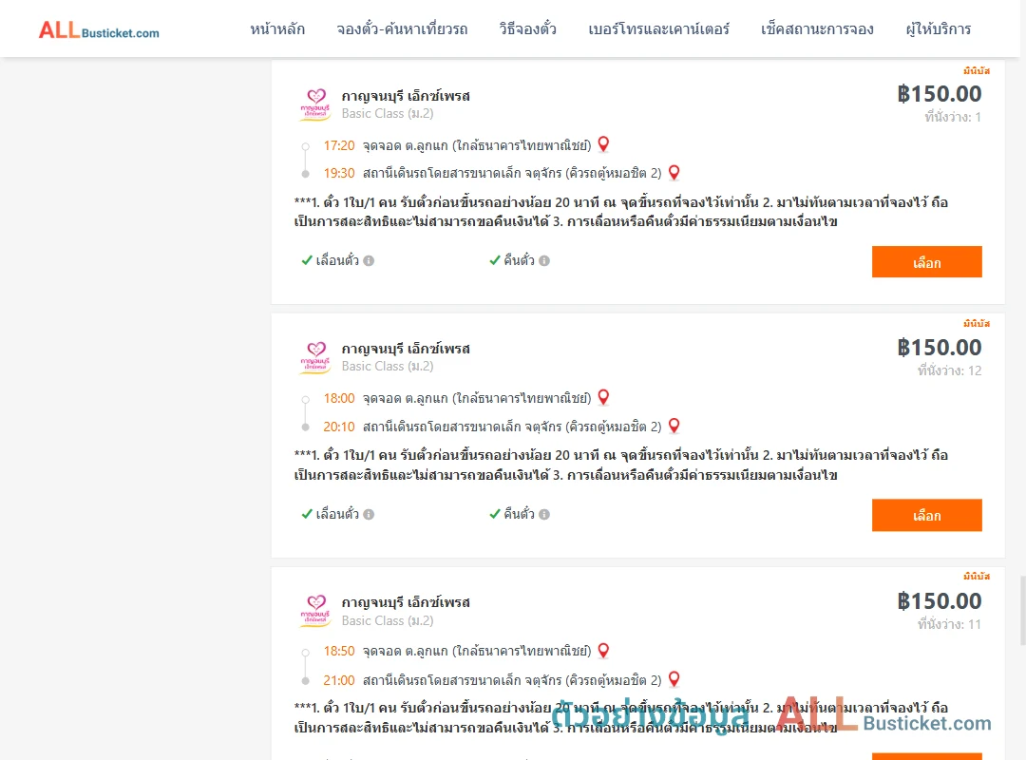Open map pin for 18:00 departure stop
The width and height of the screenshot is (1026, 760).
(603, 397)
